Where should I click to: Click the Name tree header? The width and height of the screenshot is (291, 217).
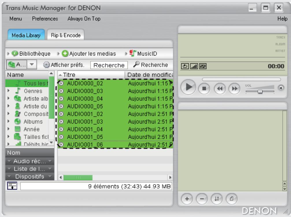pyautogui.click(x=27, y=75)
